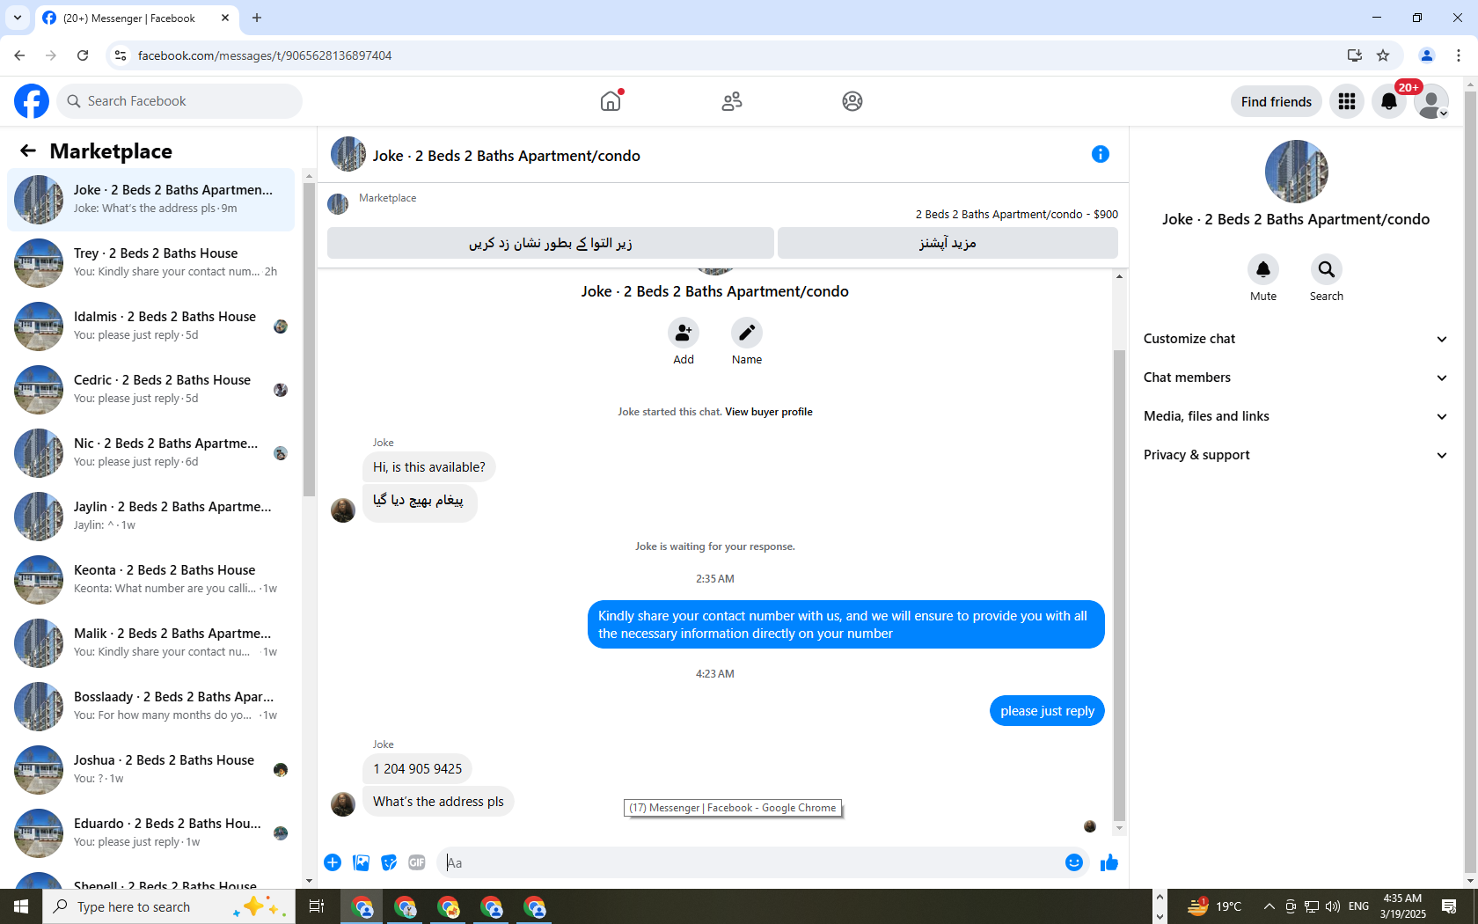
Task: Open Keonta 2 Beds 2 Baths House chat
Action: tap(151, 580)
